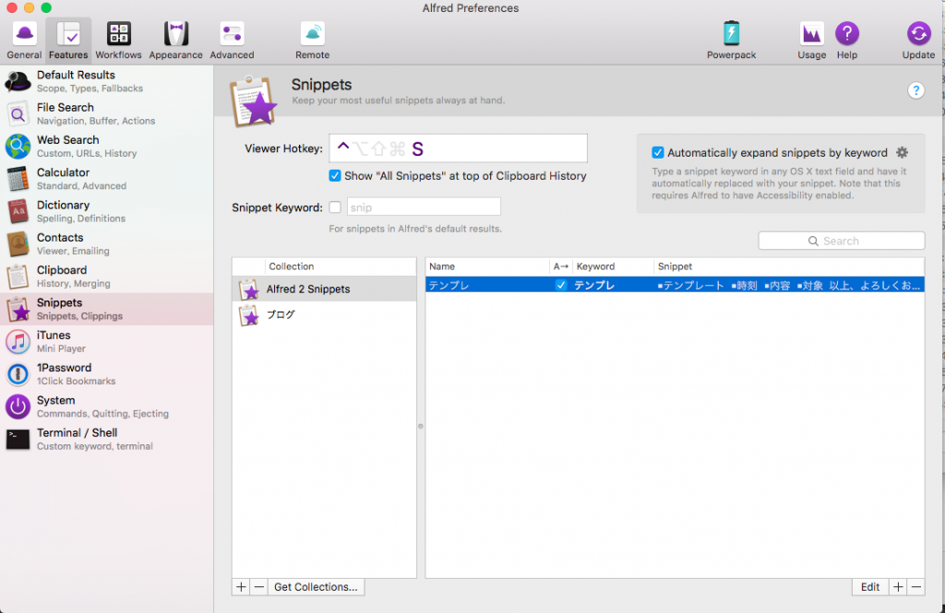Add a new snippet with plus button
The width and height of the screenshot is (945, 613).
coord(898,587)
